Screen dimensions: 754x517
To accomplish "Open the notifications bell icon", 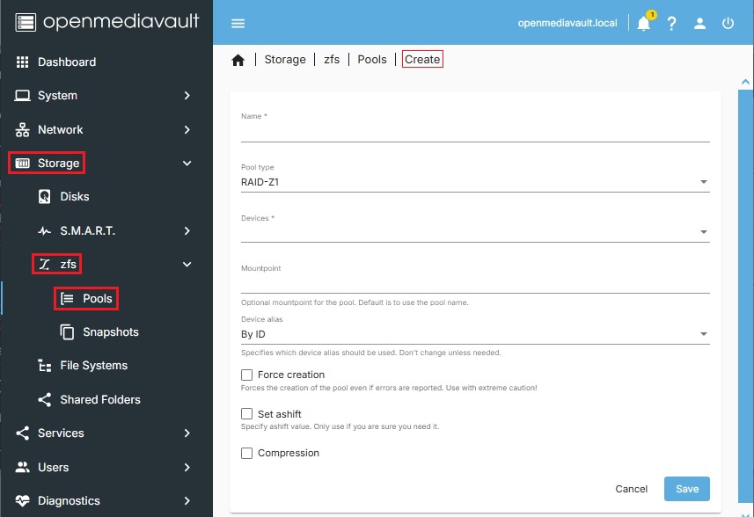I will point(643,24).
